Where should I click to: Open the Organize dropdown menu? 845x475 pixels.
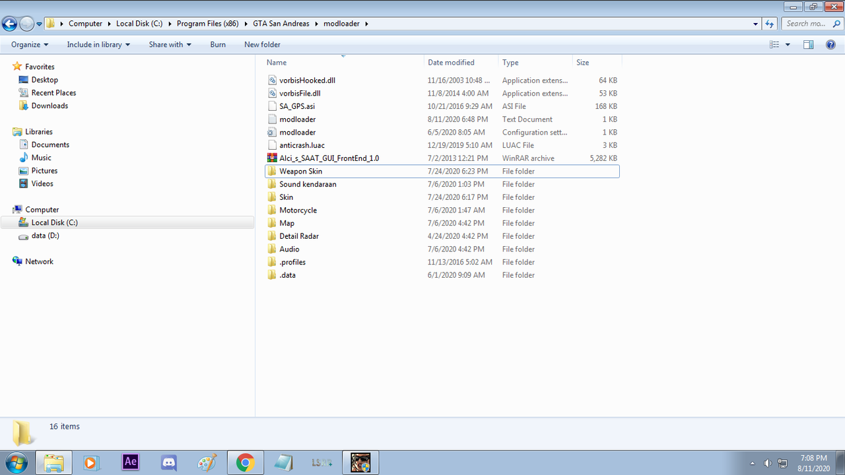30,45
